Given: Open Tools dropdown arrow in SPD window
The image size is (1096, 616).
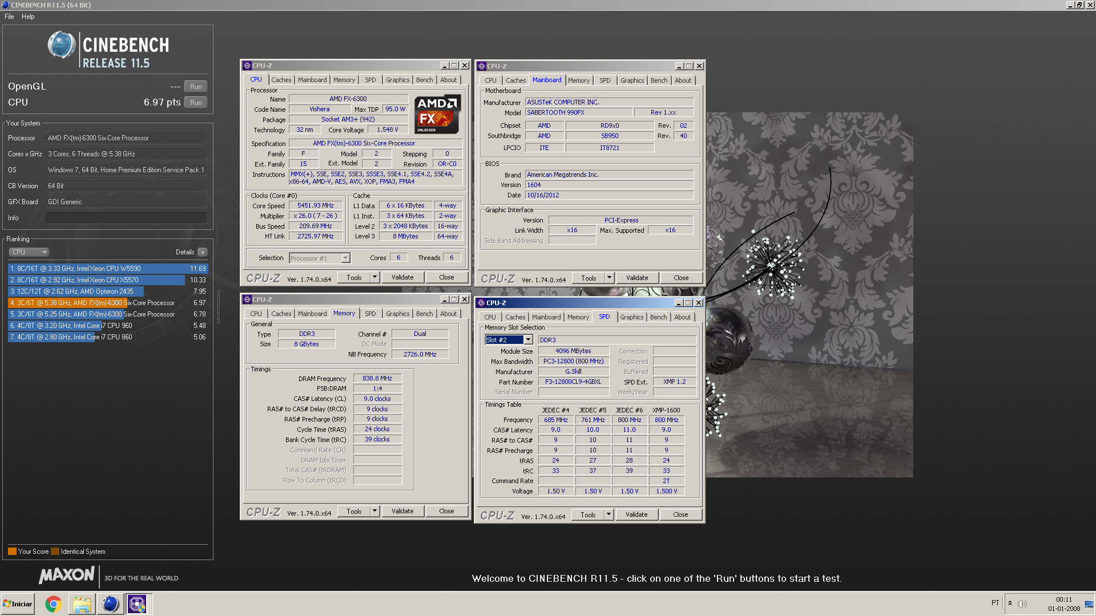Looking at the screenshot, I should 609,514.
